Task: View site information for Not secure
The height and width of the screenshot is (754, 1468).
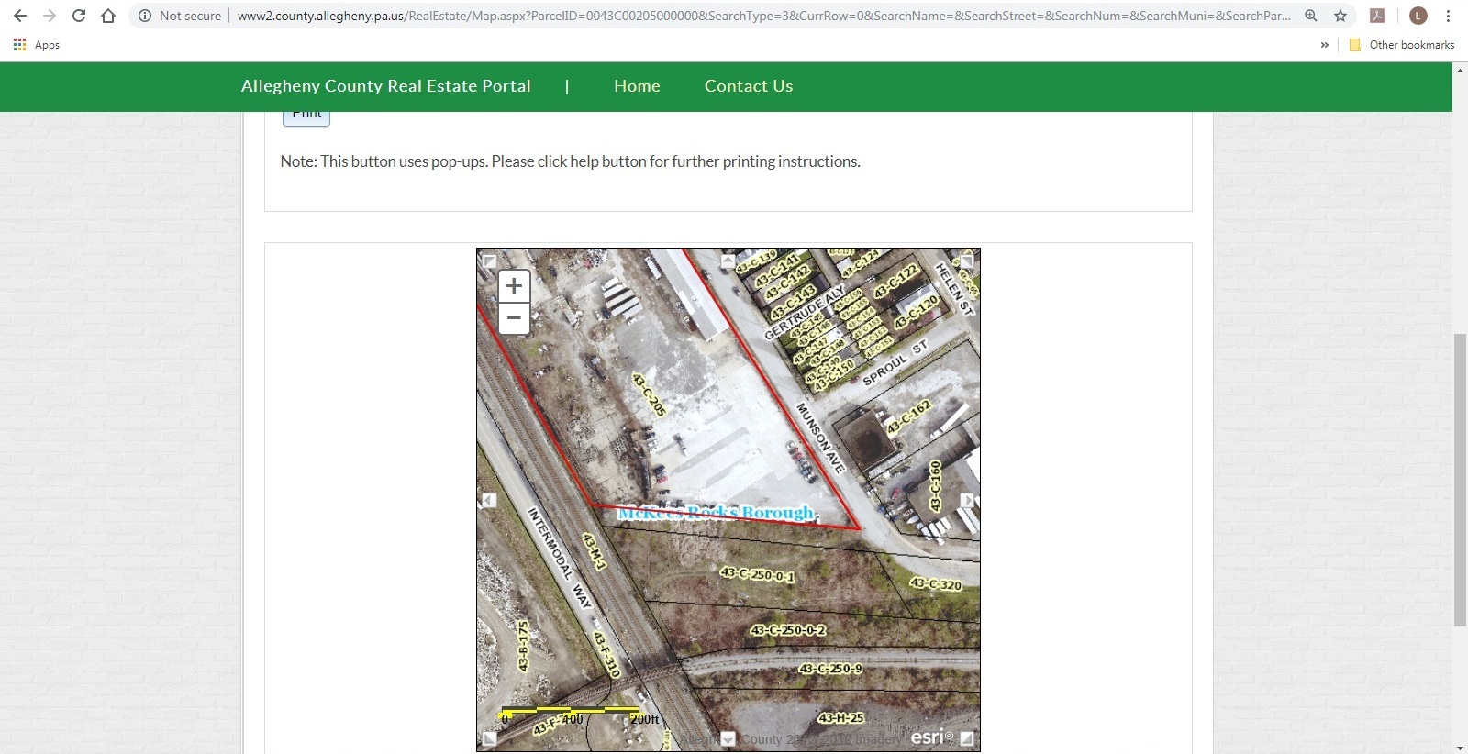Action: point(180,16)
